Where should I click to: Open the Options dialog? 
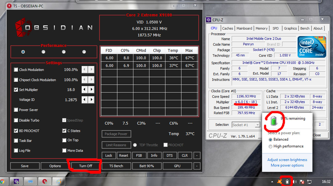click(55, 166)
